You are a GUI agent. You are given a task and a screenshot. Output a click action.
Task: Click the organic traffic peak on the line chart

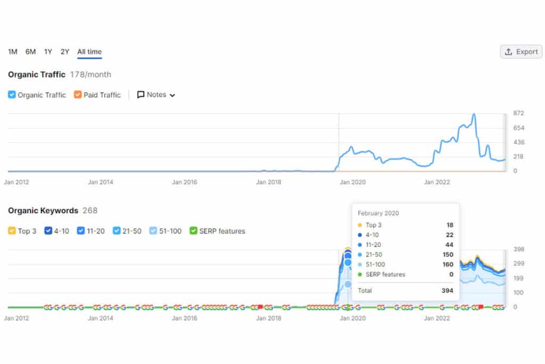click(474, 115)
